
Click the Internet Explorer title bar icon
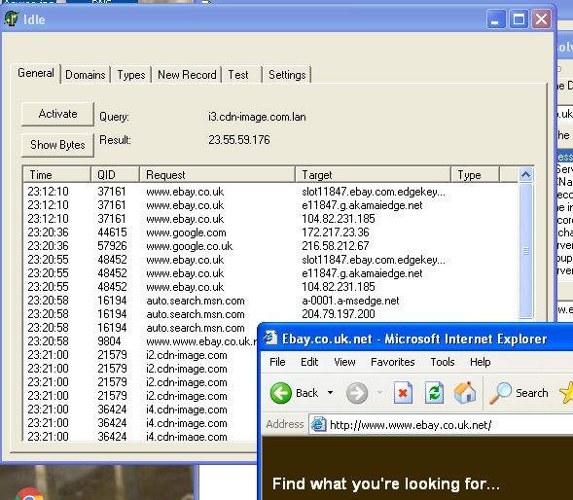coord(270,339)
